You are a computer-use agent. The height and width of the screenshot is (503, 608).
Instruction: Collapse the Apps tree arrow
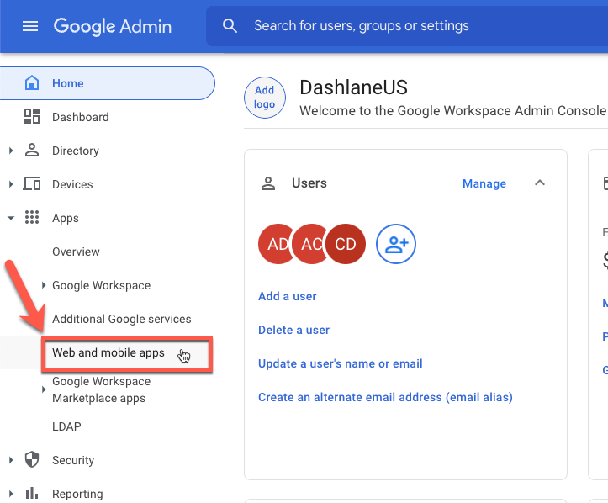11,218
